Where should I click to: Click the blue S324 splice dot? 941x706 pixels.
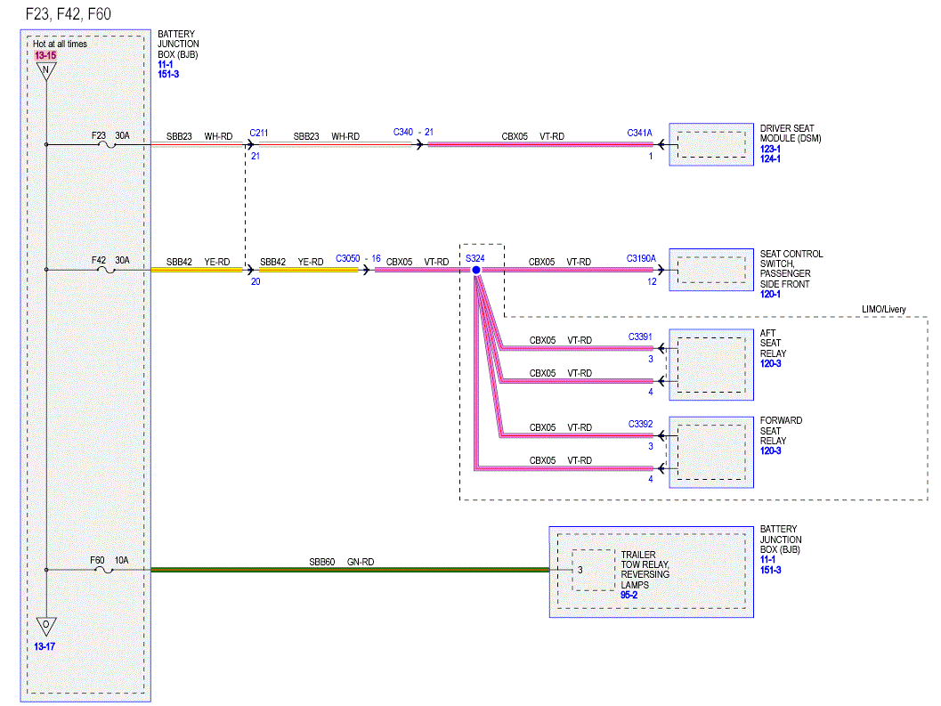tap(476, 270)
